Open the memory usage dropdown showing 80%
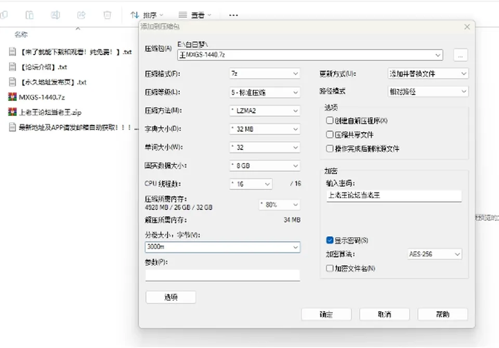The width and height of the screenshot is (499, 348). 280,205
